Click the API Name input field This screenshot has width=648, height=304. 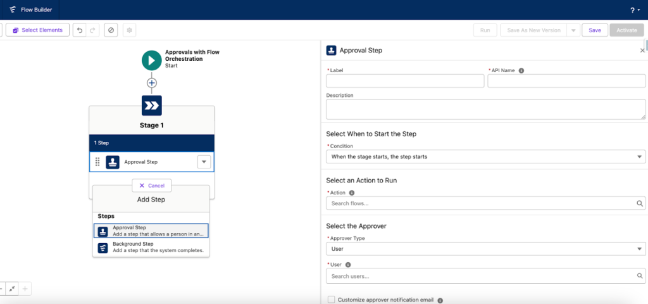tap(566, 81)
